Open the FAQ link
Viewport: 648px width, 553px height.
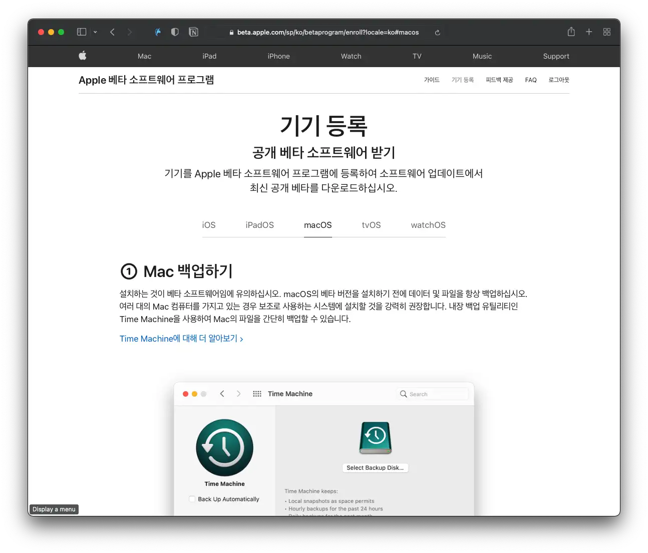click(x=531, y=80)
